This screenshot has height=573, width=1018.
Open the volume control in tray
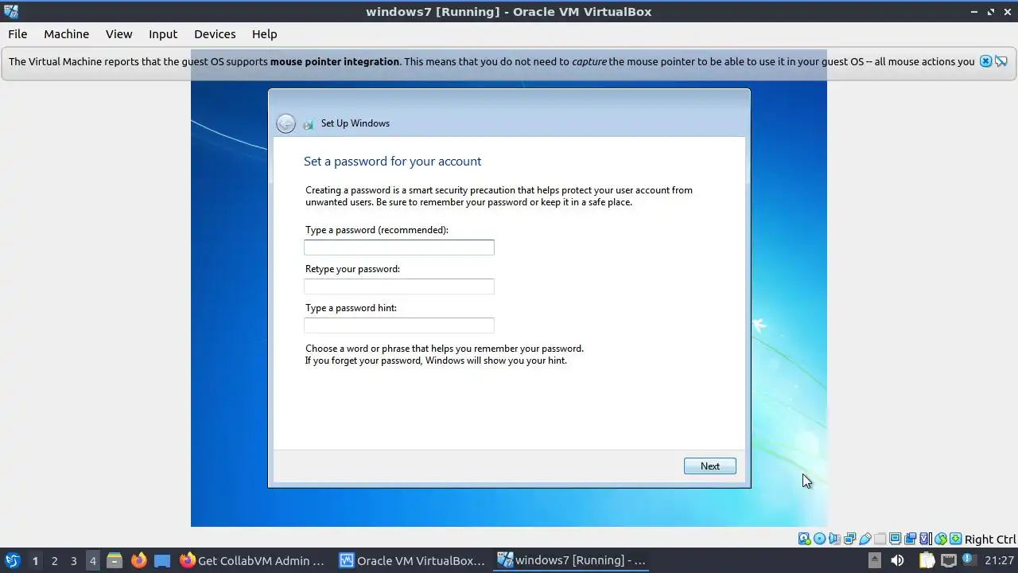(x=898, y=560)
